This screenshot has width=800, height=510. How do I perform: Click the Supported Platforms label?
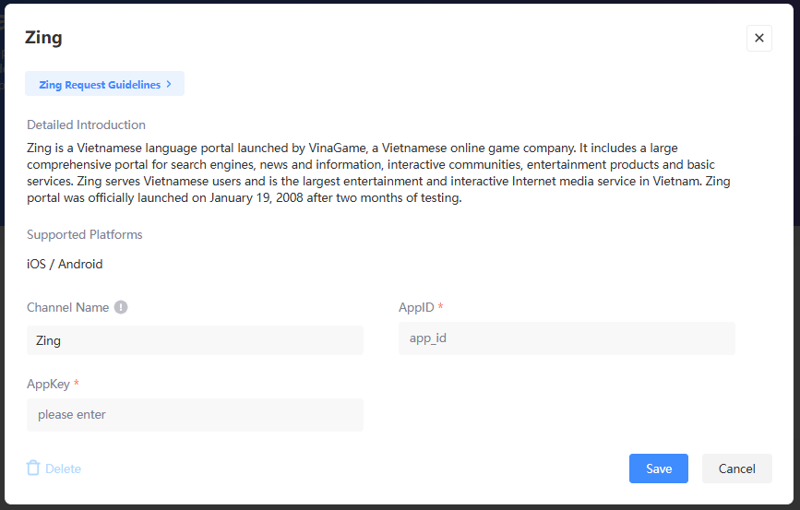point(85,234)
